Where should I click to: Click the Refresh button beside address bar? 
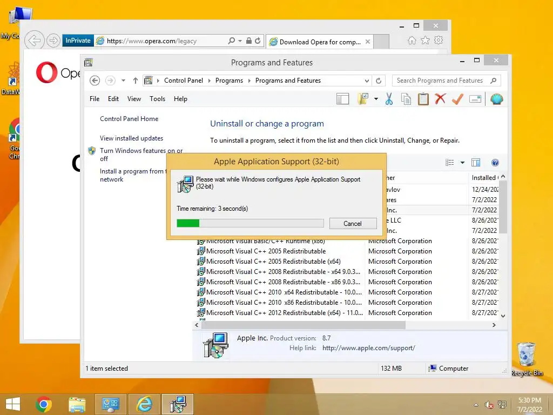379,81
